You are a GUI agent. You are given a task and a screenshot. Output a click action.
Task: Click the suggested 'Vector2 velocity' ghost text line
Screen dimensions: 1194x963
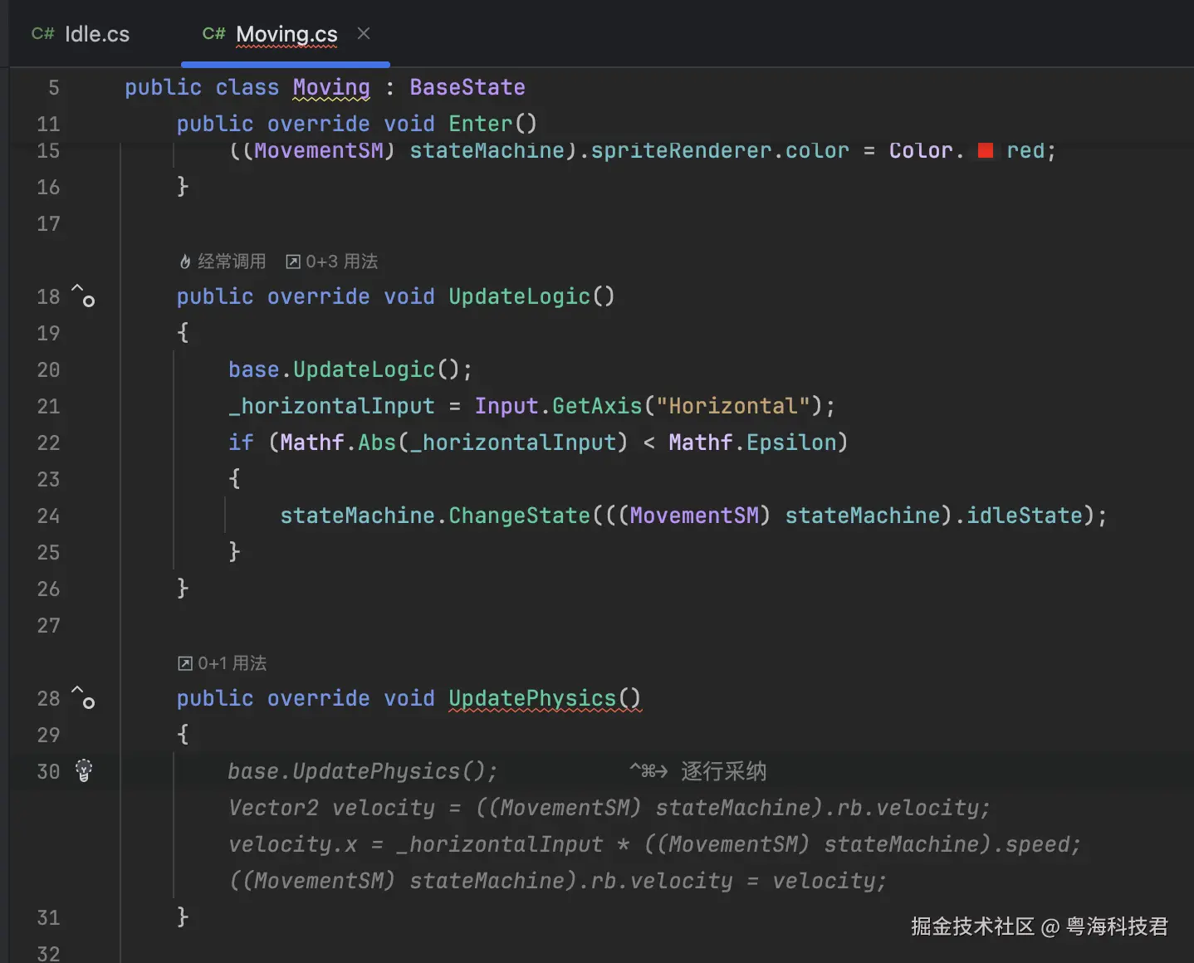609,808
